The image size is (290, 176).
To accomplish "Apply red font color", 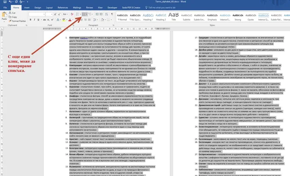I will tap(70, 20).
